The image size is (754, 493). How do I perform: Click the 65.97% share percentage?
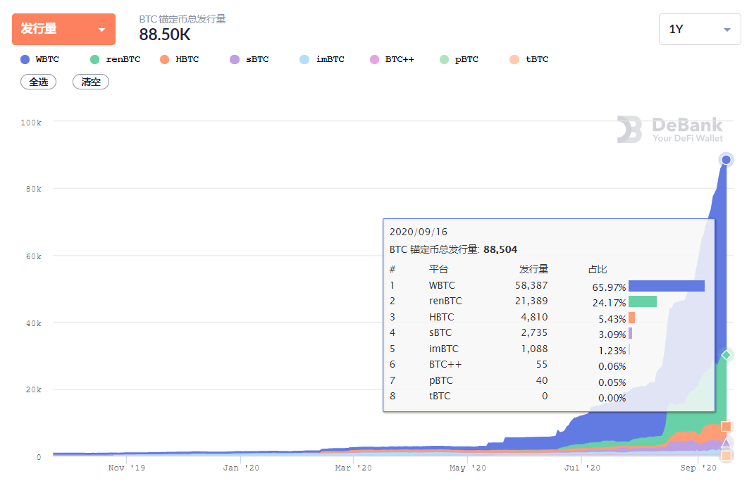tap(609, 287)
